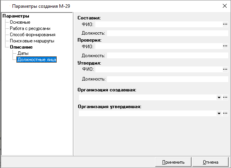Open Работа с ресурсами tree item
Screen dimensions: 231x168
(30, 28)
